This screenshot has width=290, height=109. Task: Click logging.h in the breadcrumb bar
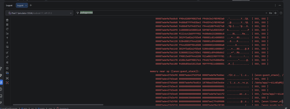(x=64, y=108)
